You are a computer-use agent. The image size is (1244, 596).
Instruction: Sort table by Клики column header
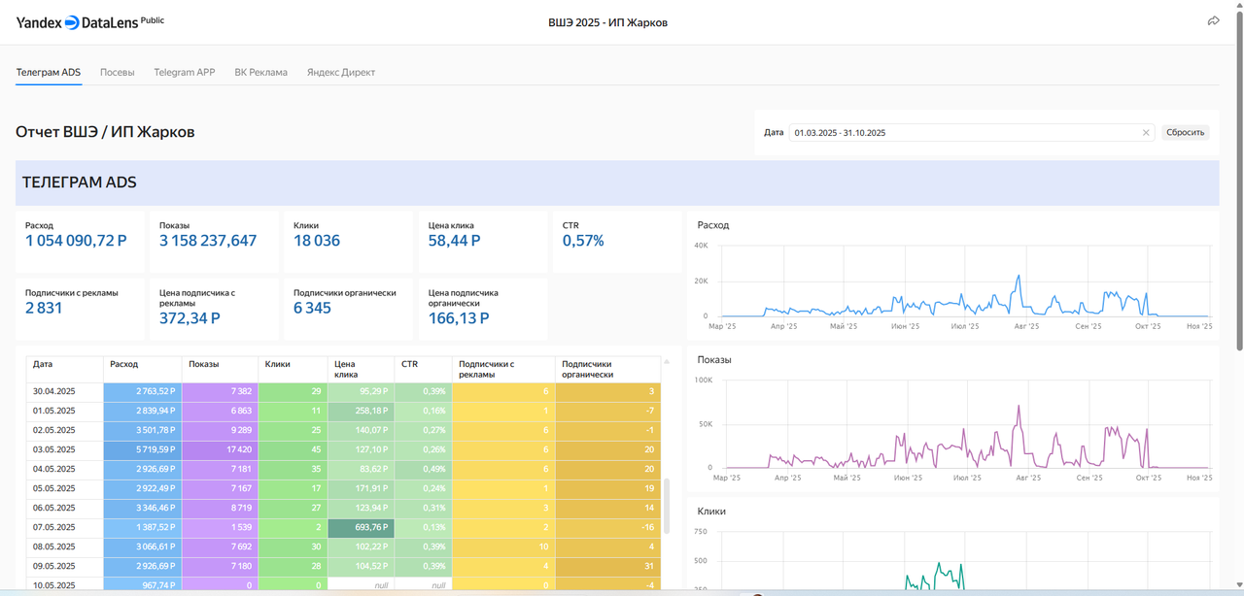tap(294, 369)
